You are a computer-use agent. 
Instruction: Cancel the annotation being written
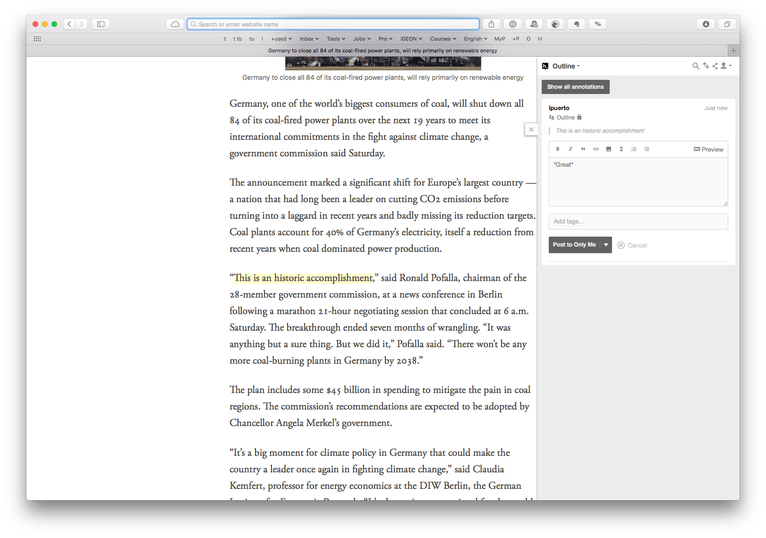click(x=632, y=245)
